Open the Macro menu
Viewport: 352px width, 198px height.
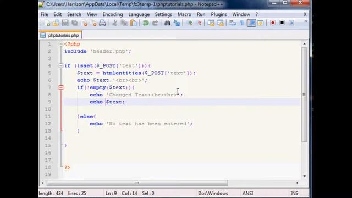pyautogui.click(x=184, y=14)
